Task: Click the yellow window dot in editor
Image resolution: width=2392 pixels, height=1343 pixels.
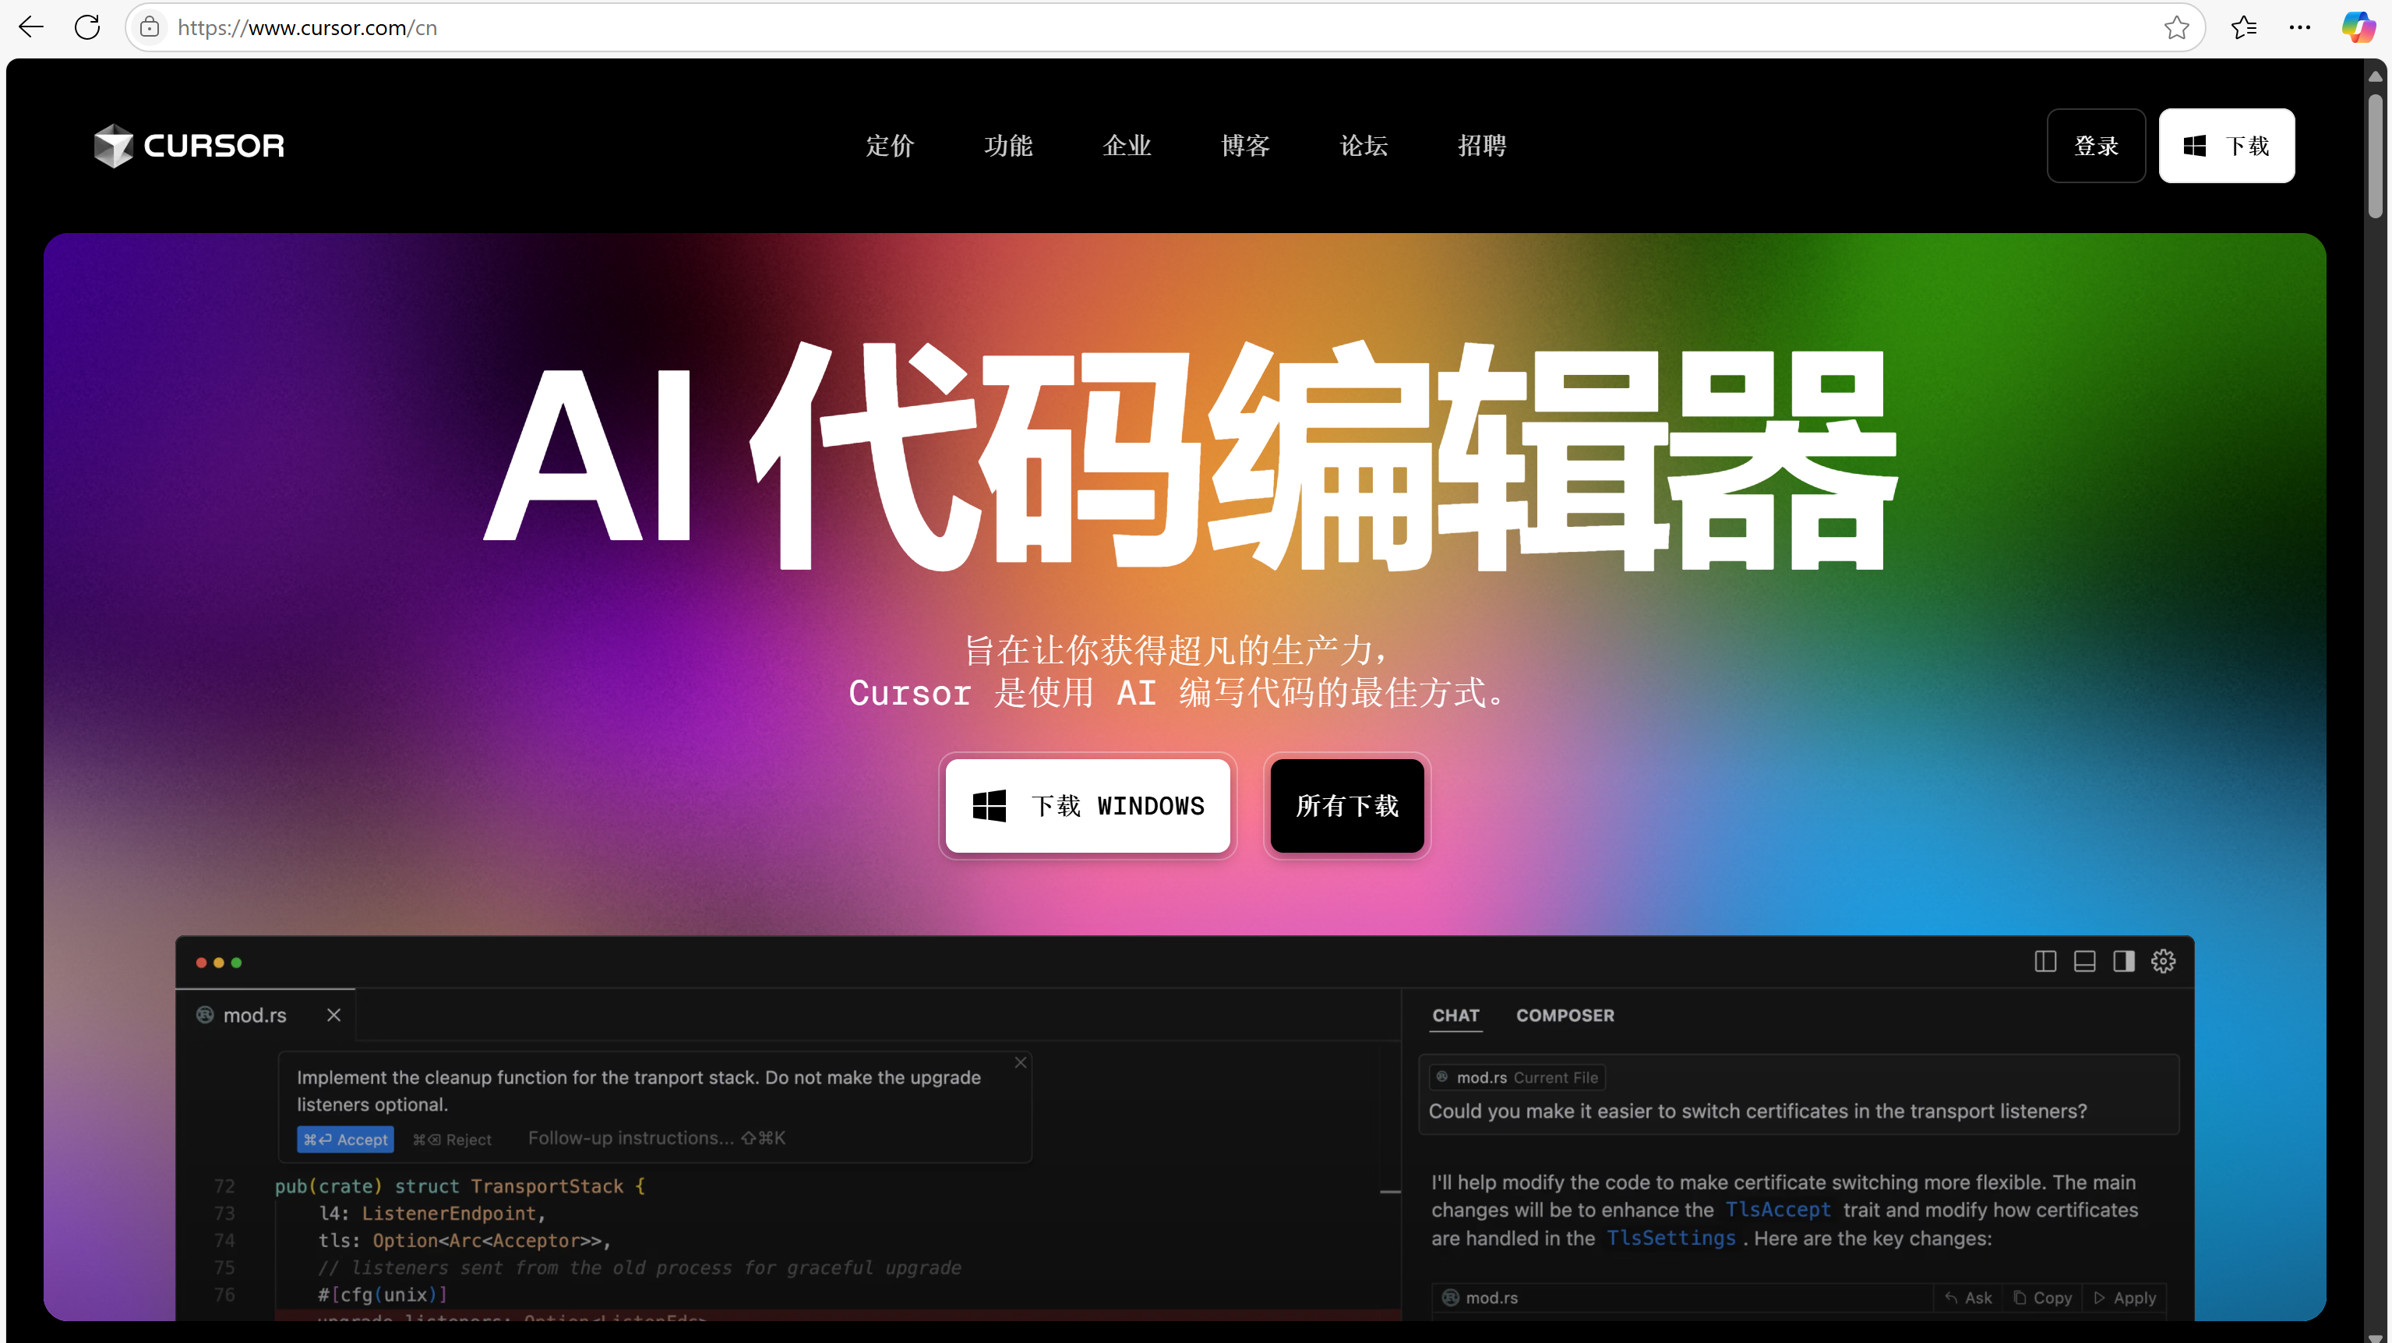Action: point(218,962)
